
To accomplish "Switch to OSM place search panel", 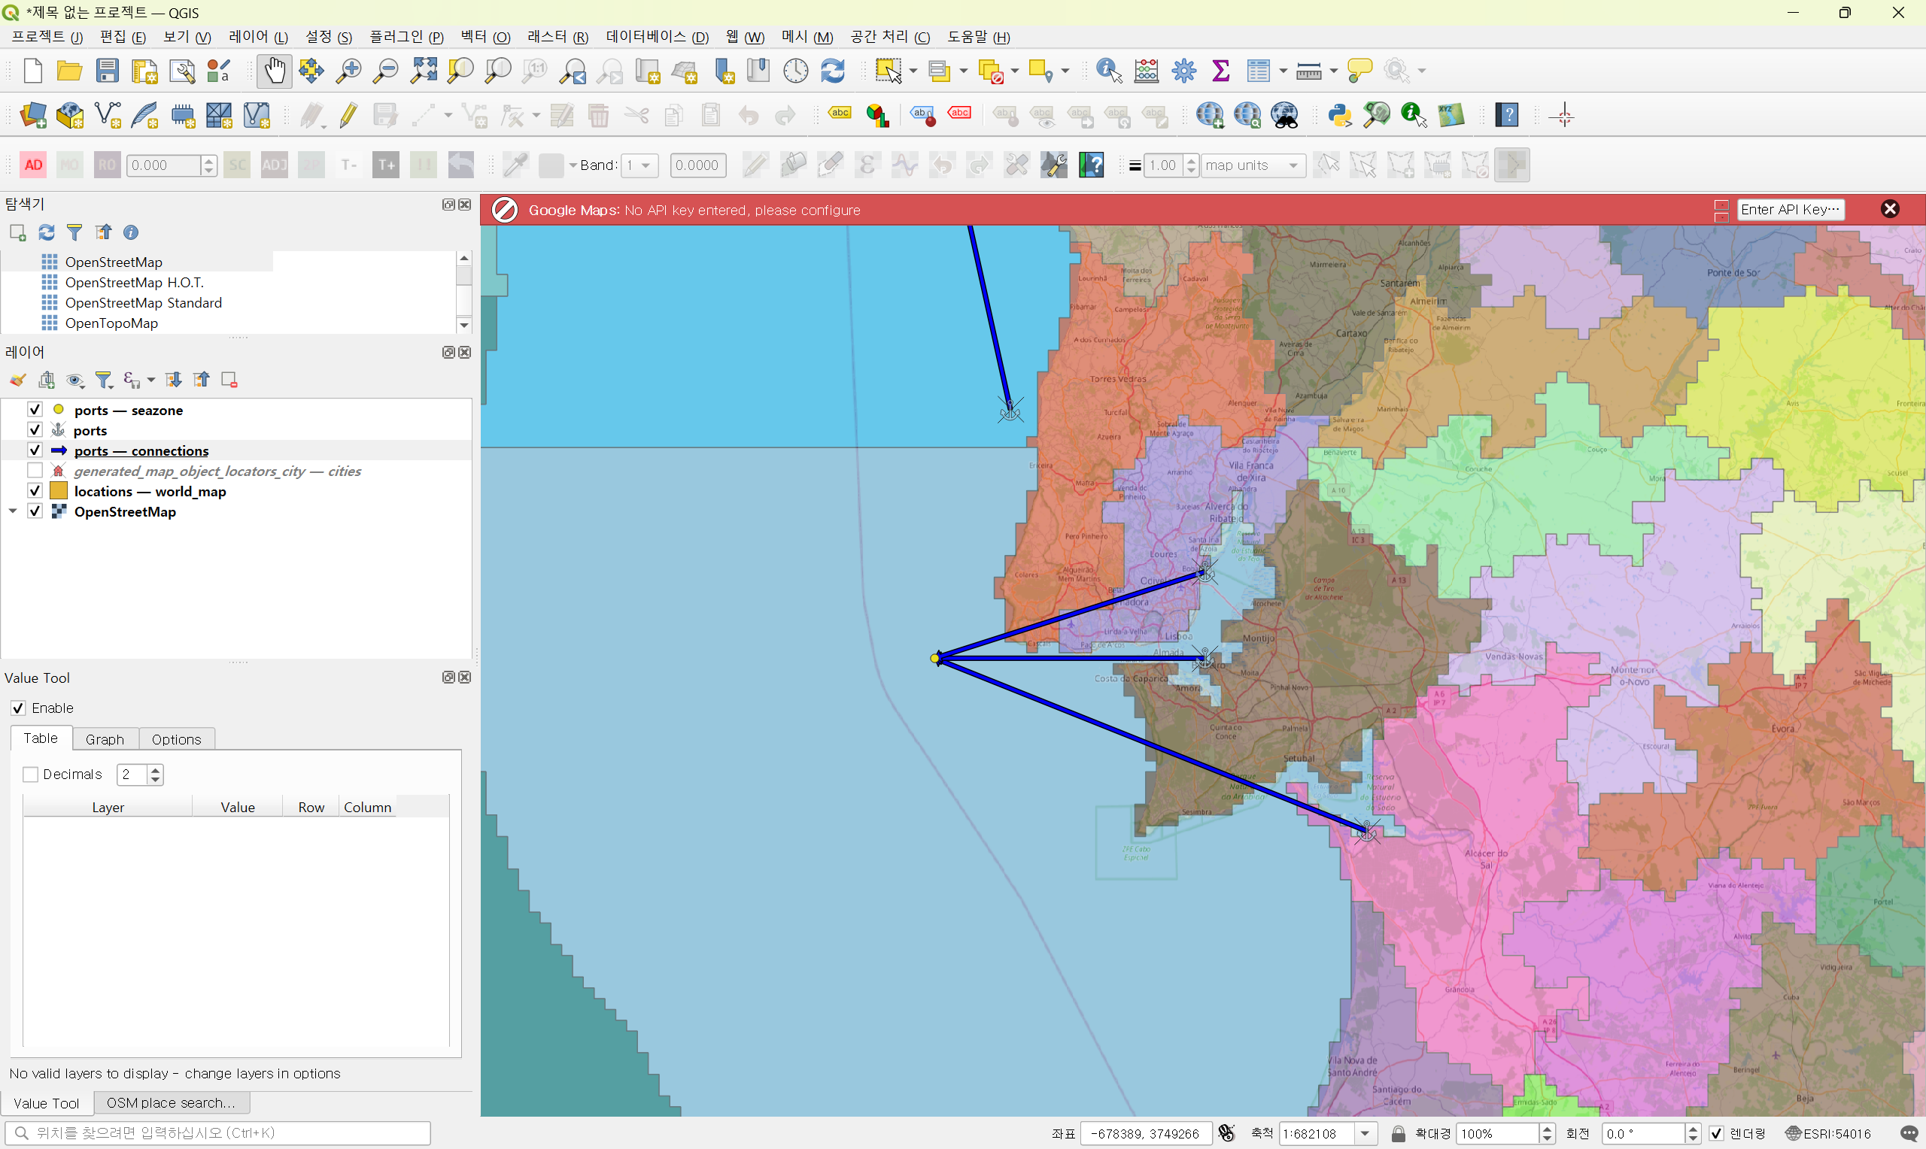I will pos(171,1102).
